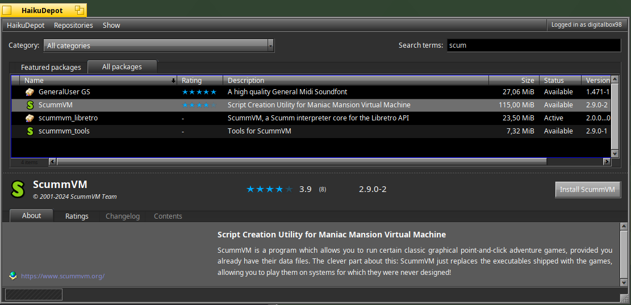Click the GeneralUser GS package icon
Screen dimensions: 631x305
point(30,92)
